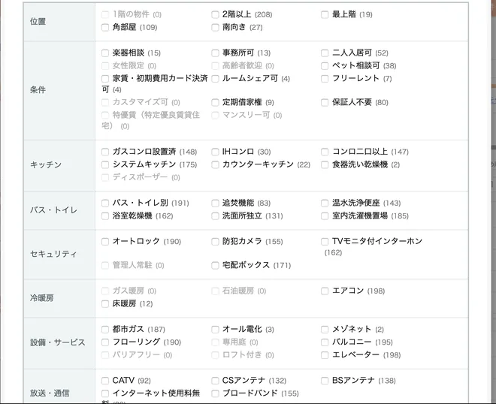The width and height of the screenshot is (496, 404).
Task: Select 宅配ボックス checkbox
Action: pyautogui.click(x=215, y=265)
